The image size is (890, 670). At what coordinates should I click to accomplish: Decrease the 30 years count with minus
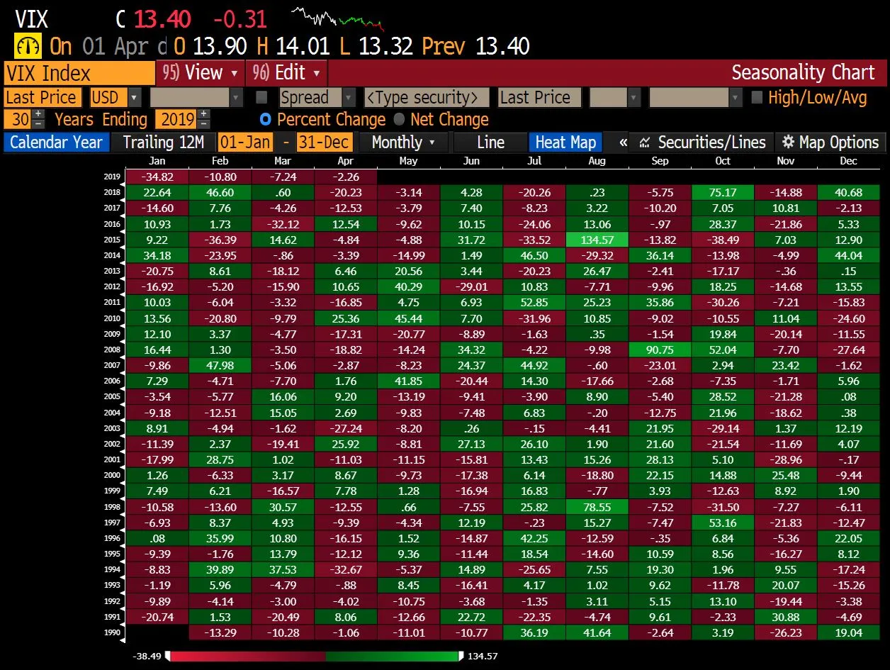click(x=38, y=123)
